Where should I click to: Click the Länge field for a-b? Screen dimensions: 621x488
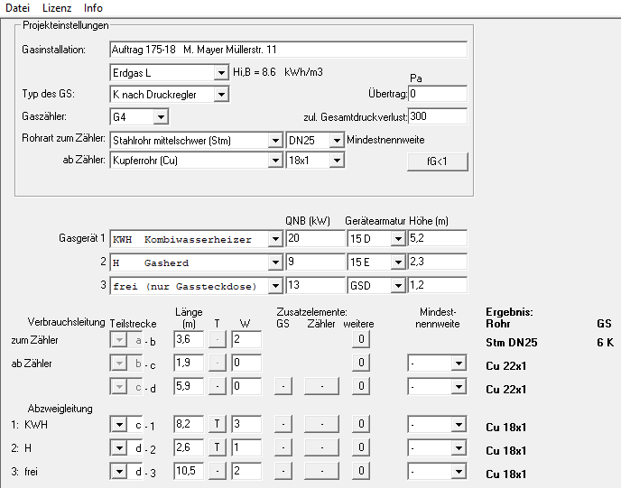coord(189,339)
